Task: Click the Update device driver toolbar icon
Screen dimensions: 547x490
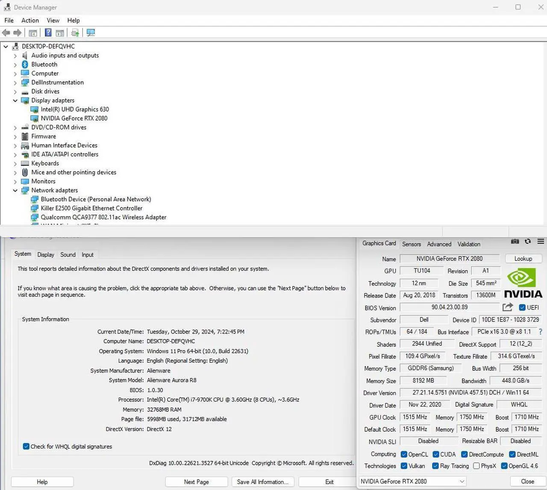Action: (75, 32)
